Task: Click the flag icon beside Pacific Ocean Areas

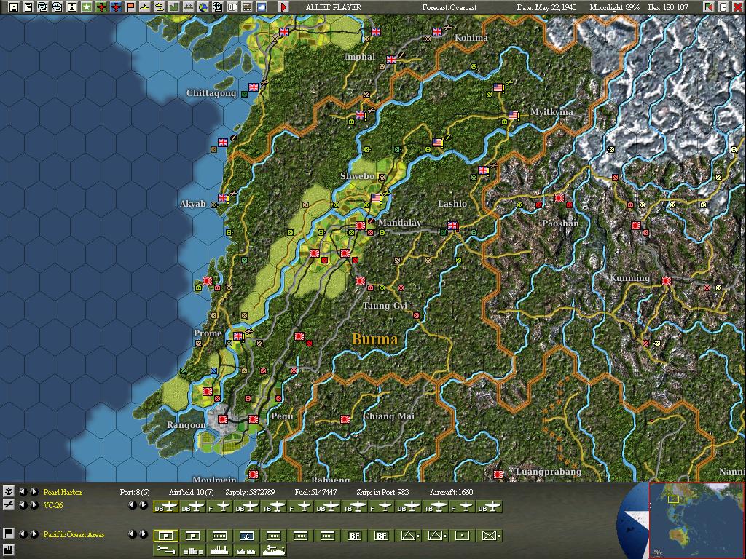Action: coord(8,534)
